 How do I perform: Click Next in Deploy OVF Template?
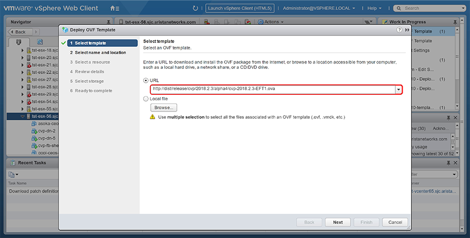338,222
